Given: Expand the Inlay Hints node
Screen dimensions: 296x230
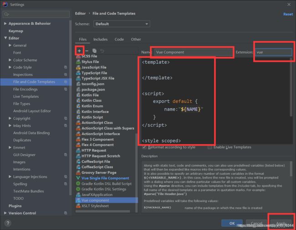Looking at the screenshot, I should (x=10, y=126).
